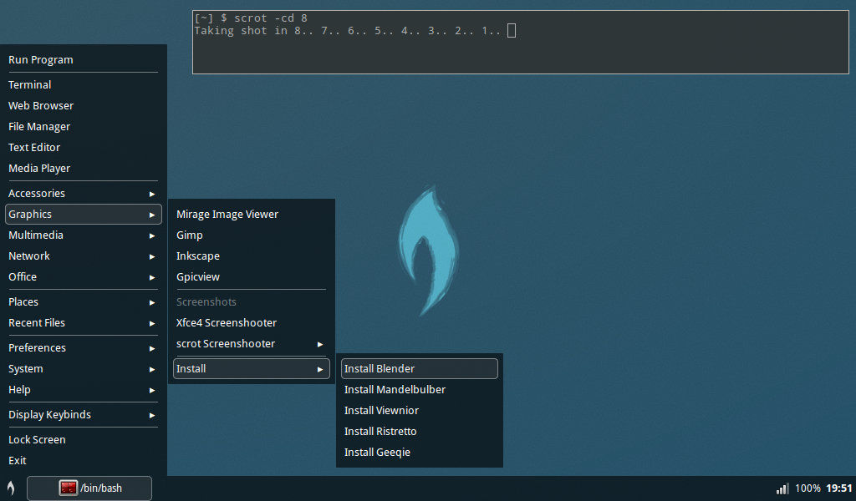
Task: Check the network signal strength icon
Action: pos(782,488)
